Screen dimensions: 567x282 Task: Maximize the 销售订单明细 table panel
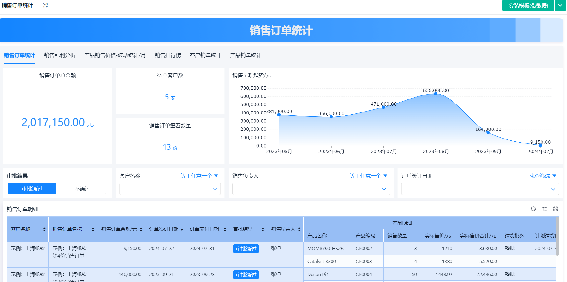pos(556,209)
